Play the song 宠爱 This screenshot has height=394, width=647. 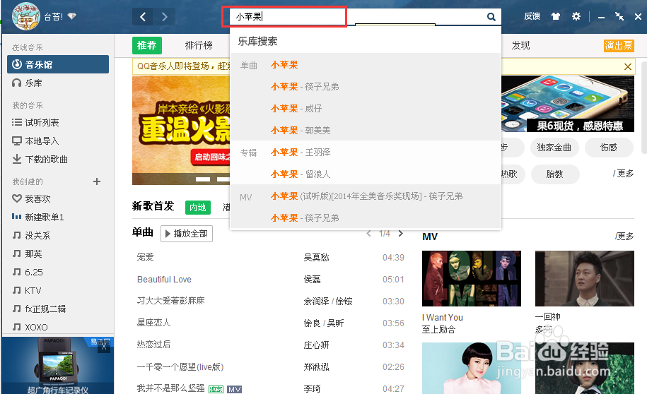145,257
